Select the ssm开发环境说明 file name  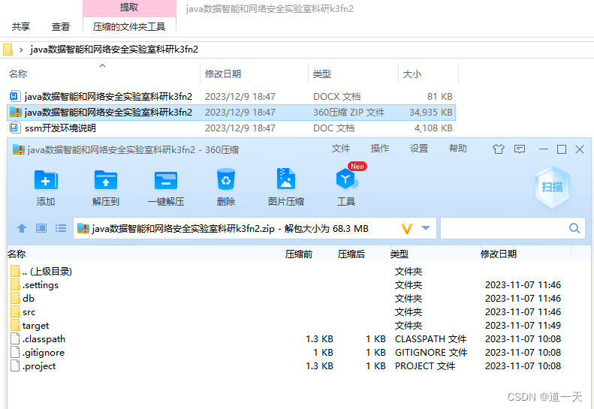[60, 128]
